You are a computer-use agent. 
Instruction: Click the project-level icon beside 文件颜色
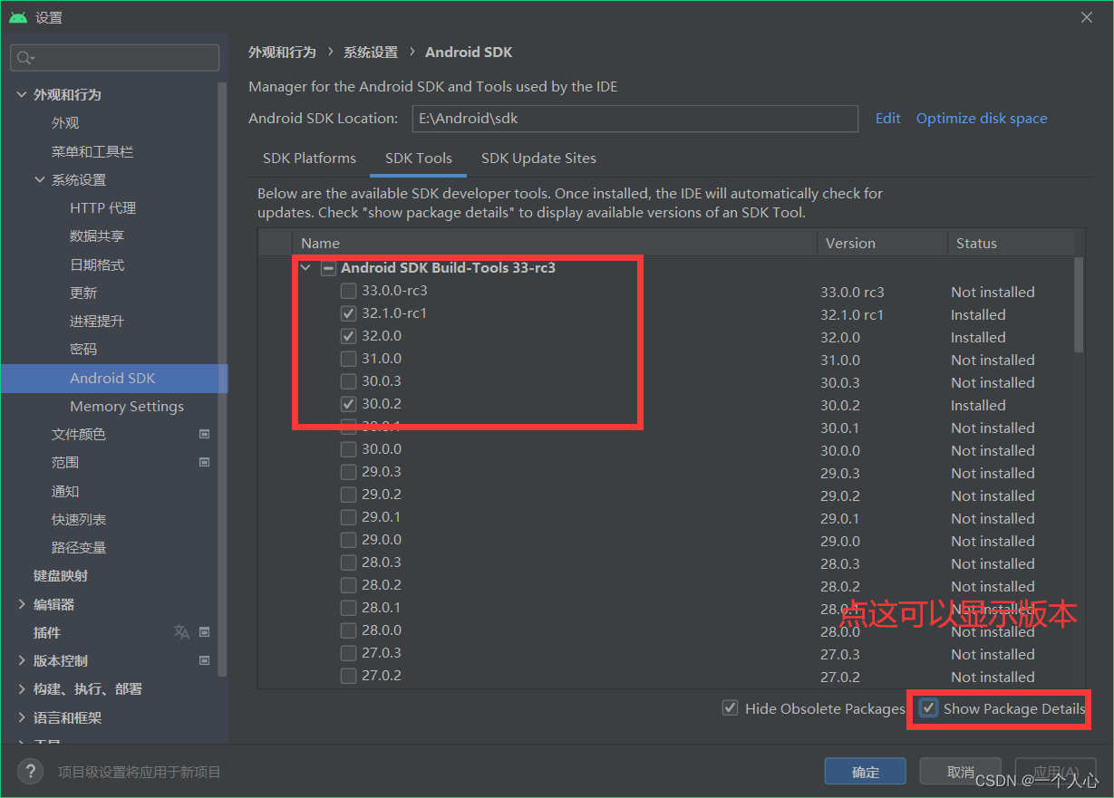[x=204, y=435]
